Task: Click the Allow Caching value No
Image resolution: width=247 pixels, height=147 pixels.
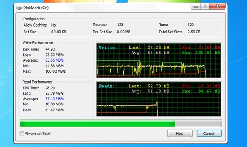Action: coord(53,25)
